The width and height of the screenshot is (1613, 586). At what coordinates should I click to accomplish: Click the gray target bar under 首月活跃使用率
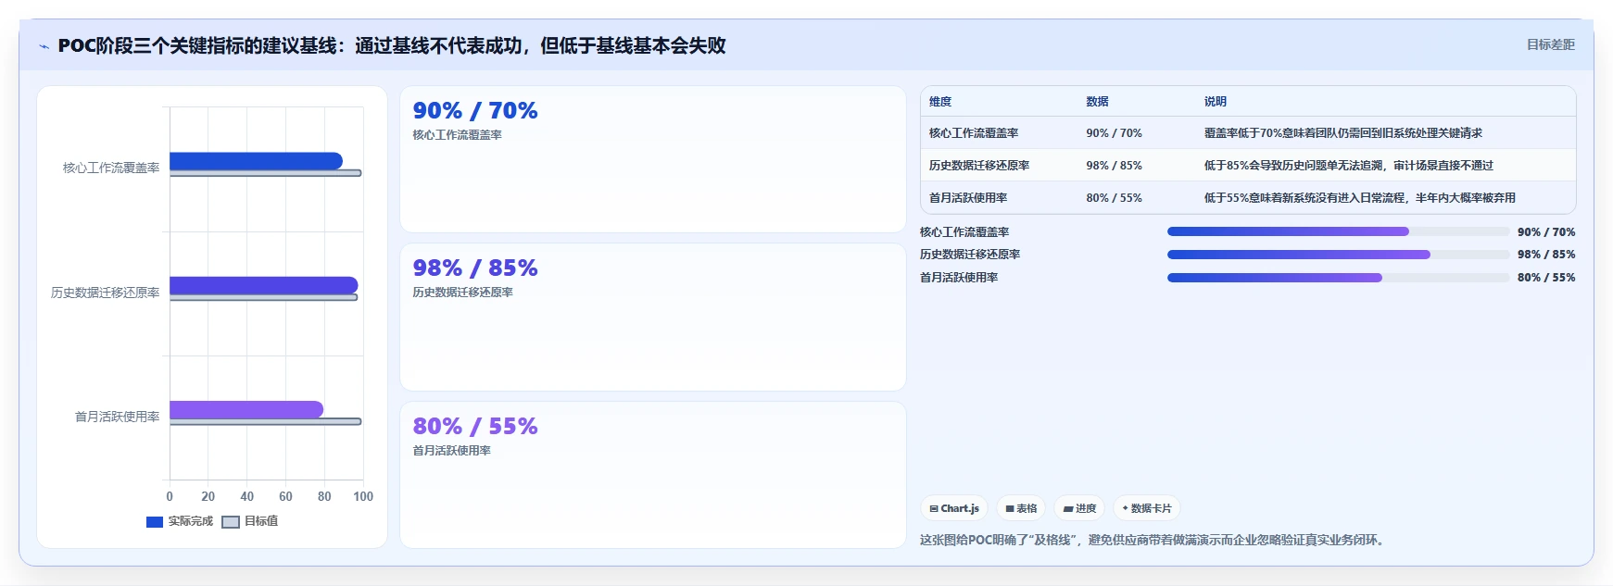(x=265, y=422)
